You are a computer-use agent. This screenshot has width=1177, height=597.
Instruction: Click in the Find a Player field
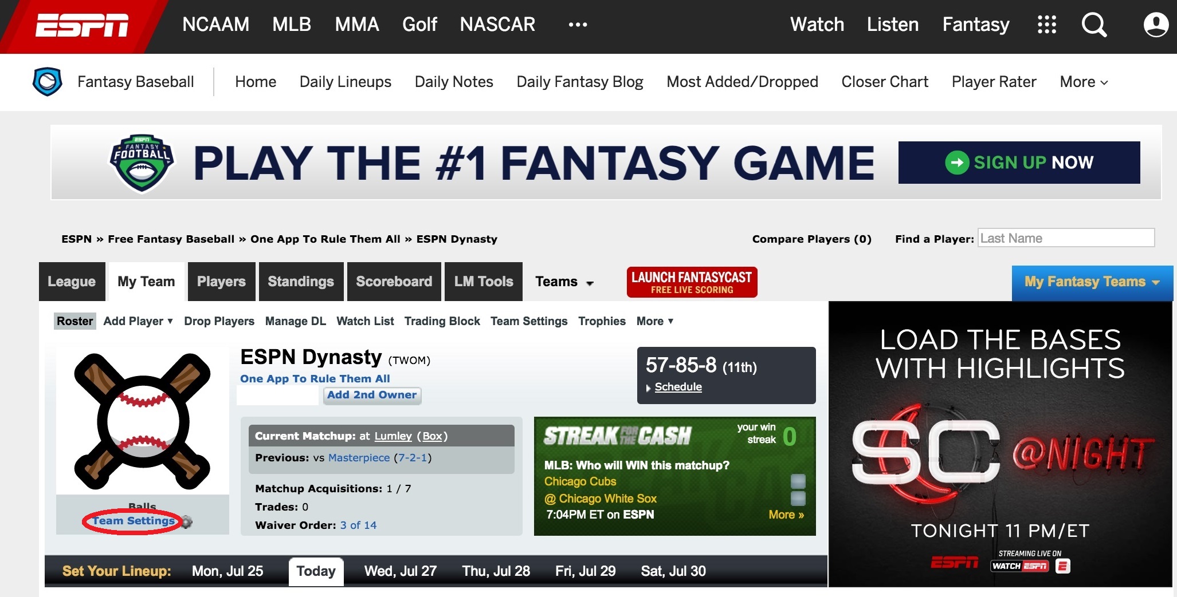(x=1066, y=238)
